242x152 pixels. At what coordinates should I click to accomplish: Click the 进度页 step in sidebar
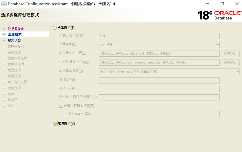tap(12, 100)
